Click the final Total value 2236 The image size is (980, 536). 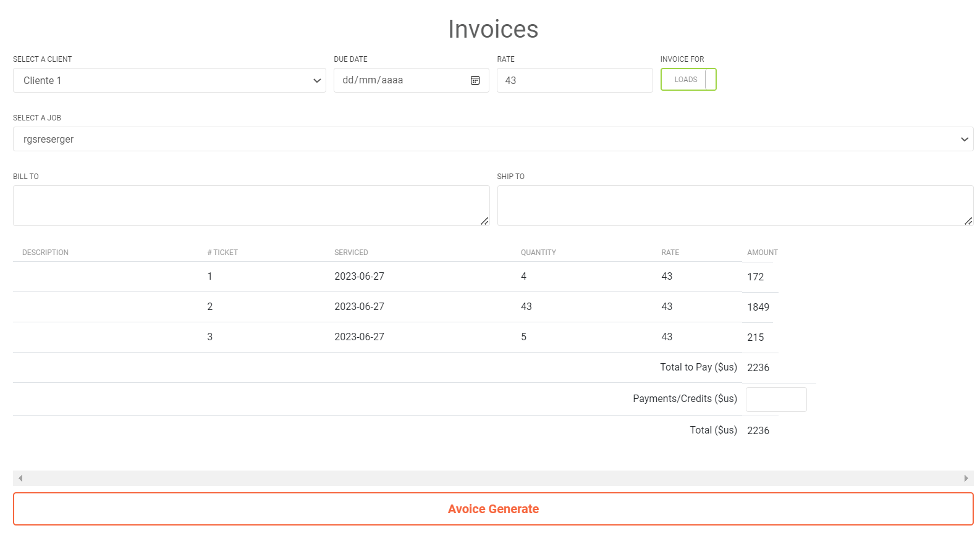[x=758, y=431]
